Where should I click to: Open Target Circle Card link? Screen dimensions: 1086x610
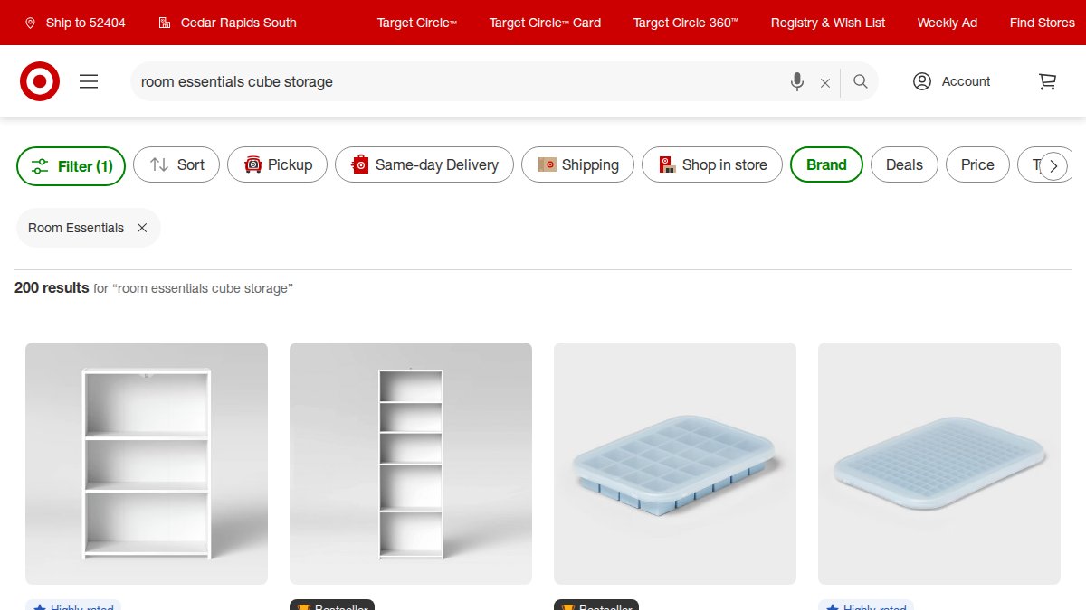pyautogui.click(x=545, y=23)
